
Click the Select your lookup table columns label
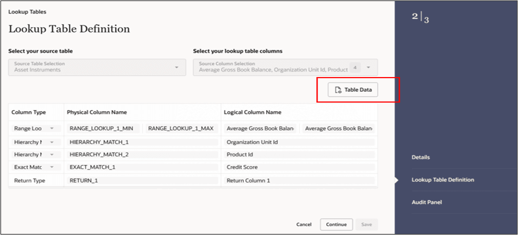[x=237, y=51]
